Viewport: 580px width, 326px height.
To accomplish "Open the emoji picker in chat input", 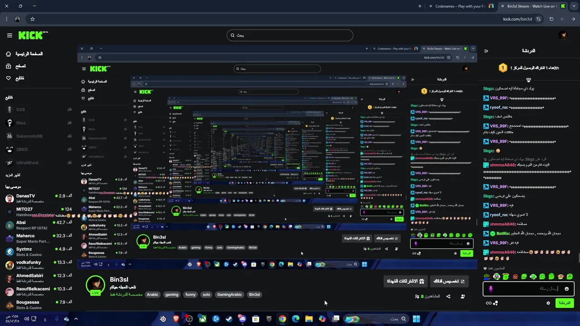I will (566, 289).
